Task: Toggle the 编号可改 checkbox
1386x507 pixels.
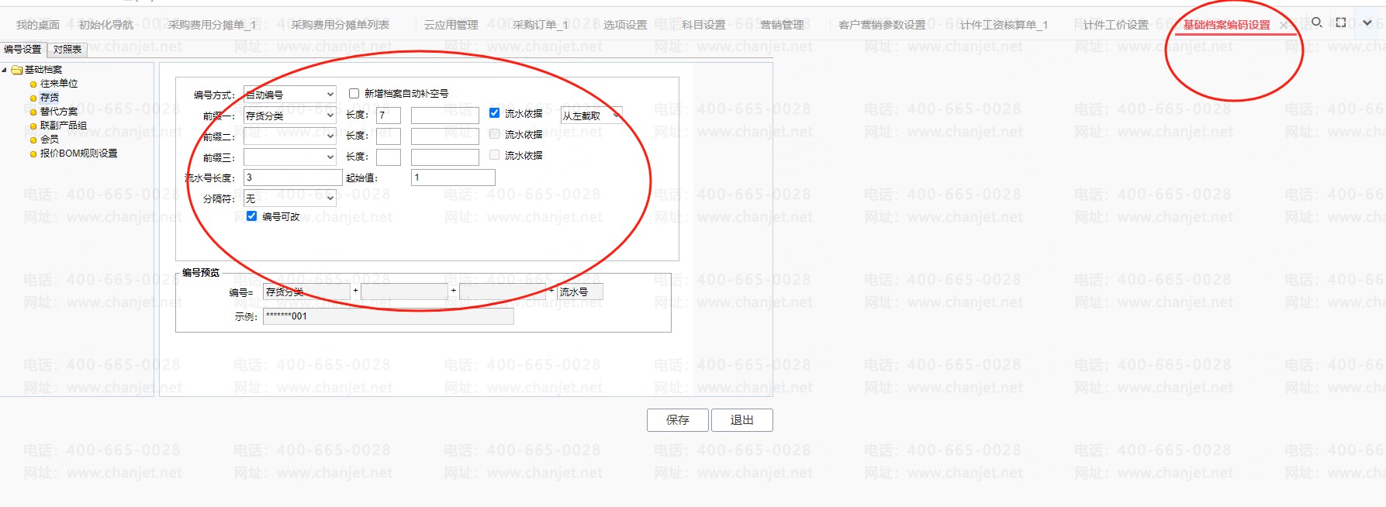Action: tap(251, 216)
